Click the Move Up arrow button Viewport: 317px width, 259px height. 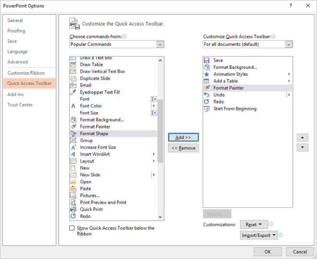[302, 137]
